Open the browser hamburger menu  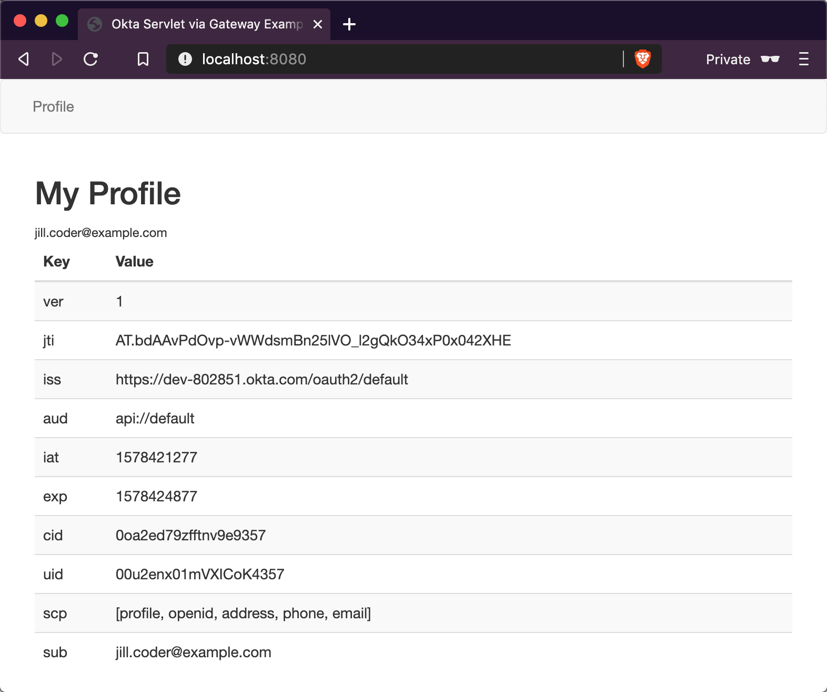[x=803, y=59]
